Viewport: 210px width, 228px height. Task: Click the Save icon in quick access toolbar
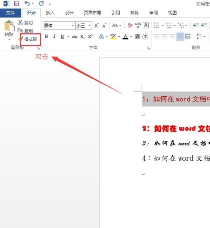[17, 3]
